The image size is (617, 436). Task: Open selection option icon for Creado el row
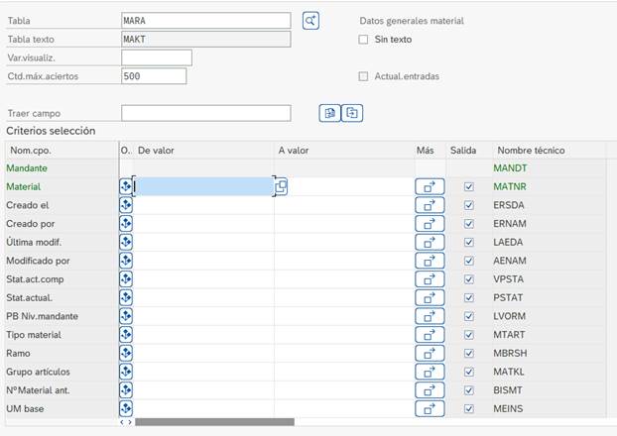click(126, 205)
